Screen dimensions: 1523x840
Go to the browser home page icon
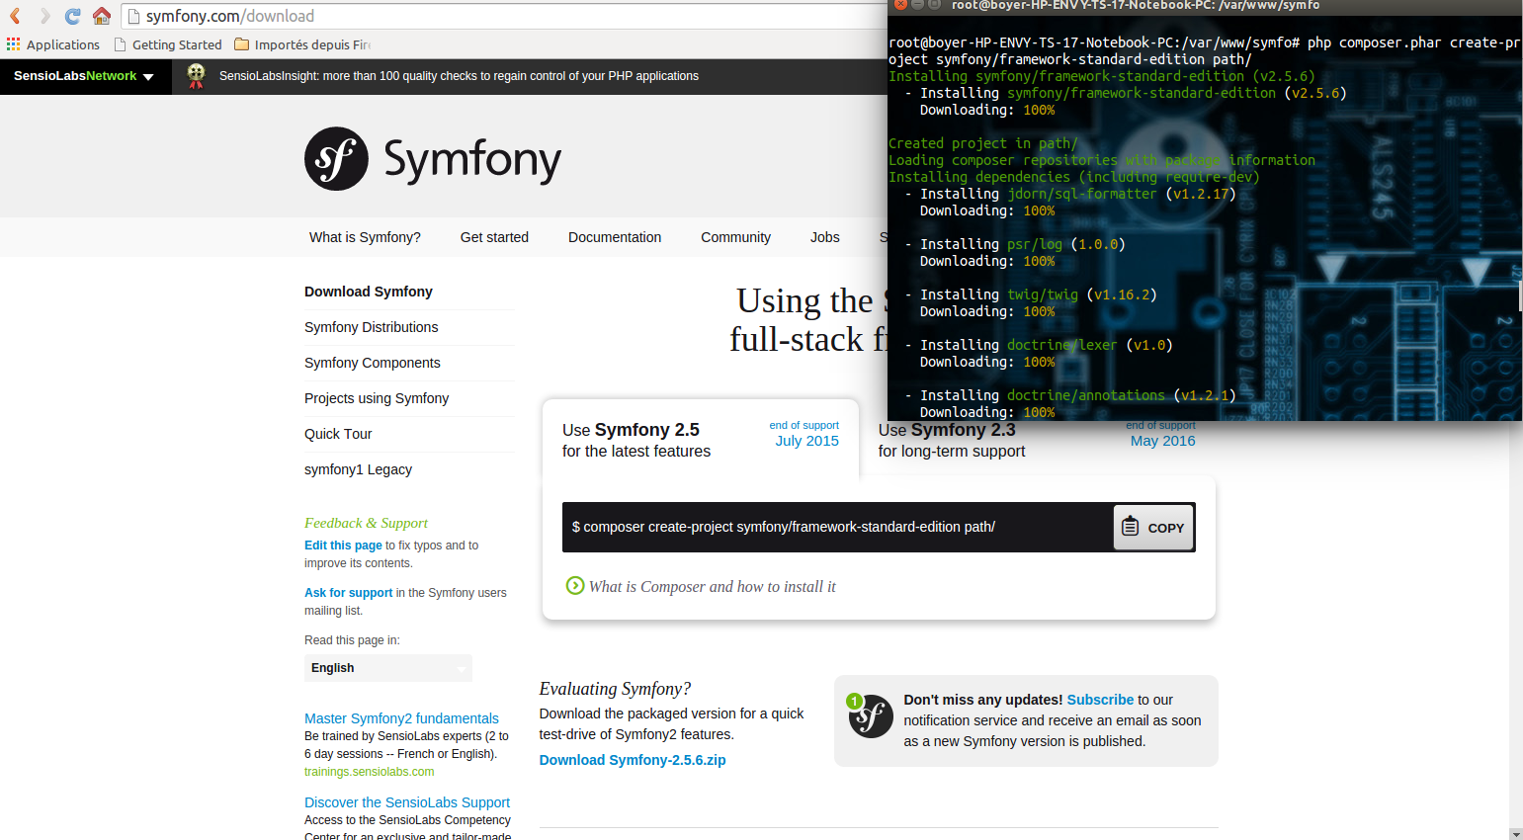pyautogui.click(x=101, y=16)
